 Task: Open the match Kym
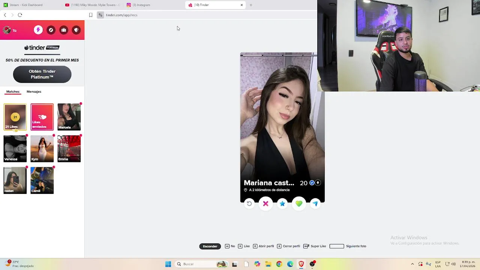click(x=42, y=148)
